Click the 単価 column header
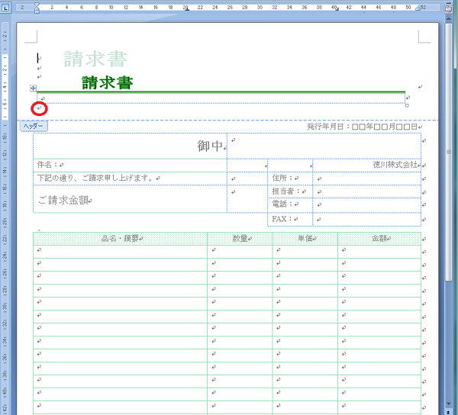 click(x=305, y=239)
